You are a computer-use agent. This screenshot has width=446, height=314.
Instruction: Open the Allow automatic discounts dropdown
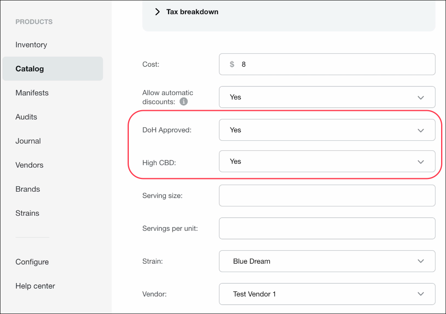tap(327, 97)
